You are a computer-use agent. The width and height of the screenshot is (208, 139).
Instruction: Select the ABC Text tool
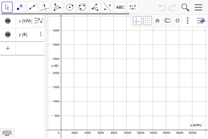click(x=120, y=7)
